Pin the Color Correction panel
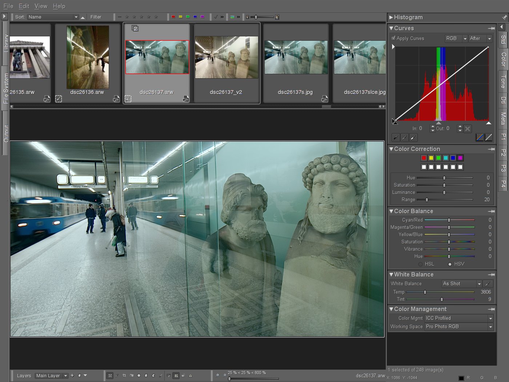 (x=492, y=149)
